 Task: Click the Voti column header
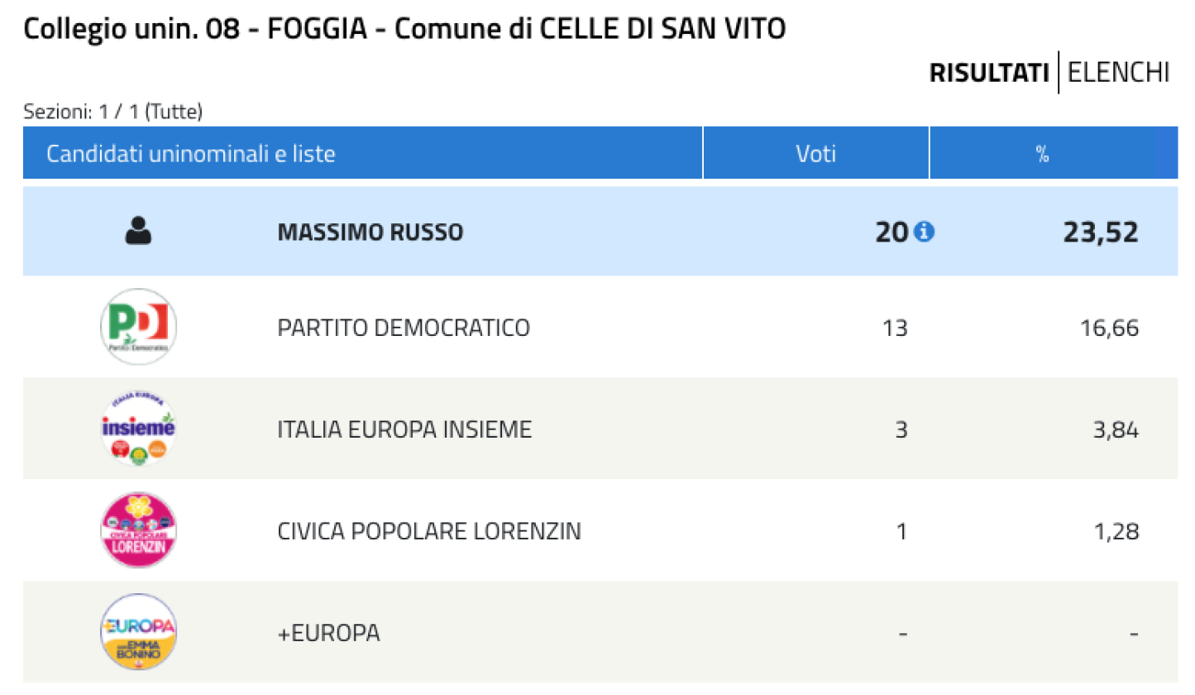point(815,153)
